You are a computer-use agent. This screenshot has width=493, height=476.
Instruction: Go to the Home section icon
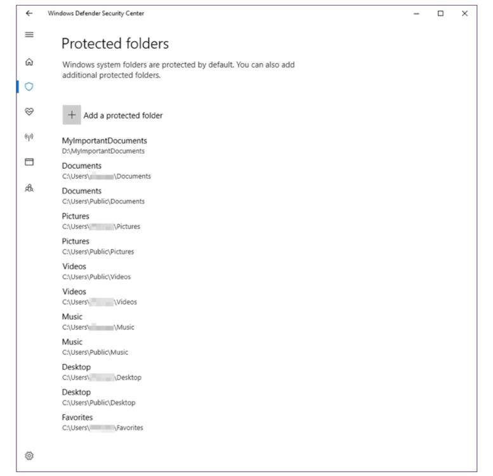29,62
